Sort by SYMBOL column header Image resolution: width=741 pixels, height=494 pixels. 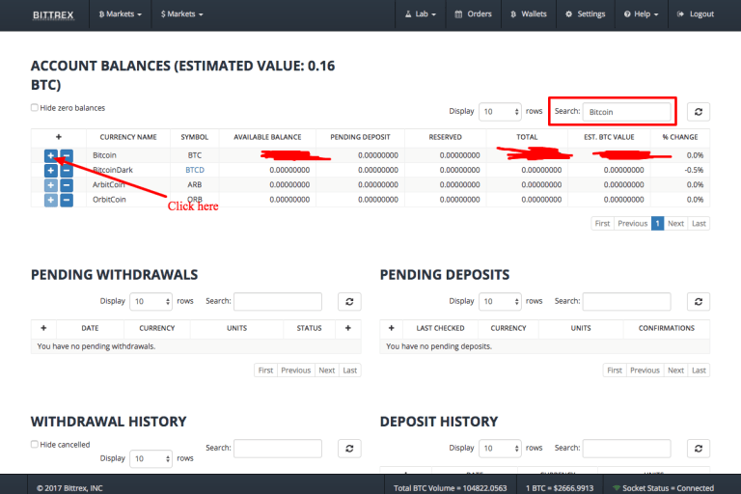point(195,137)
